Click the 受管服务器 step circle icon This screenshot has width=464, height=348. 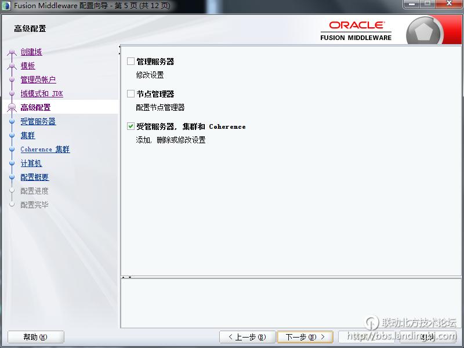pyautogui.click(x=12, y=121)
